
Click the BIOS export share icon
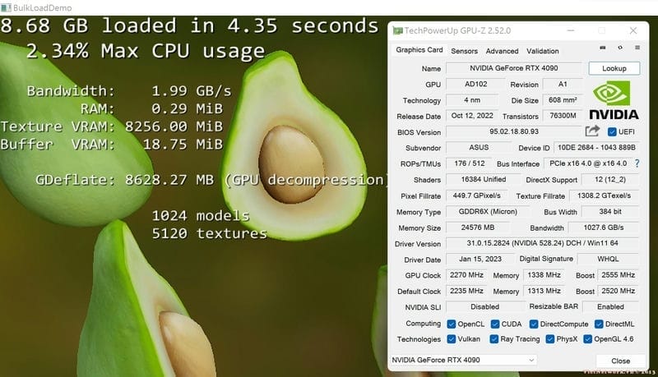click(x=592, y=131)
